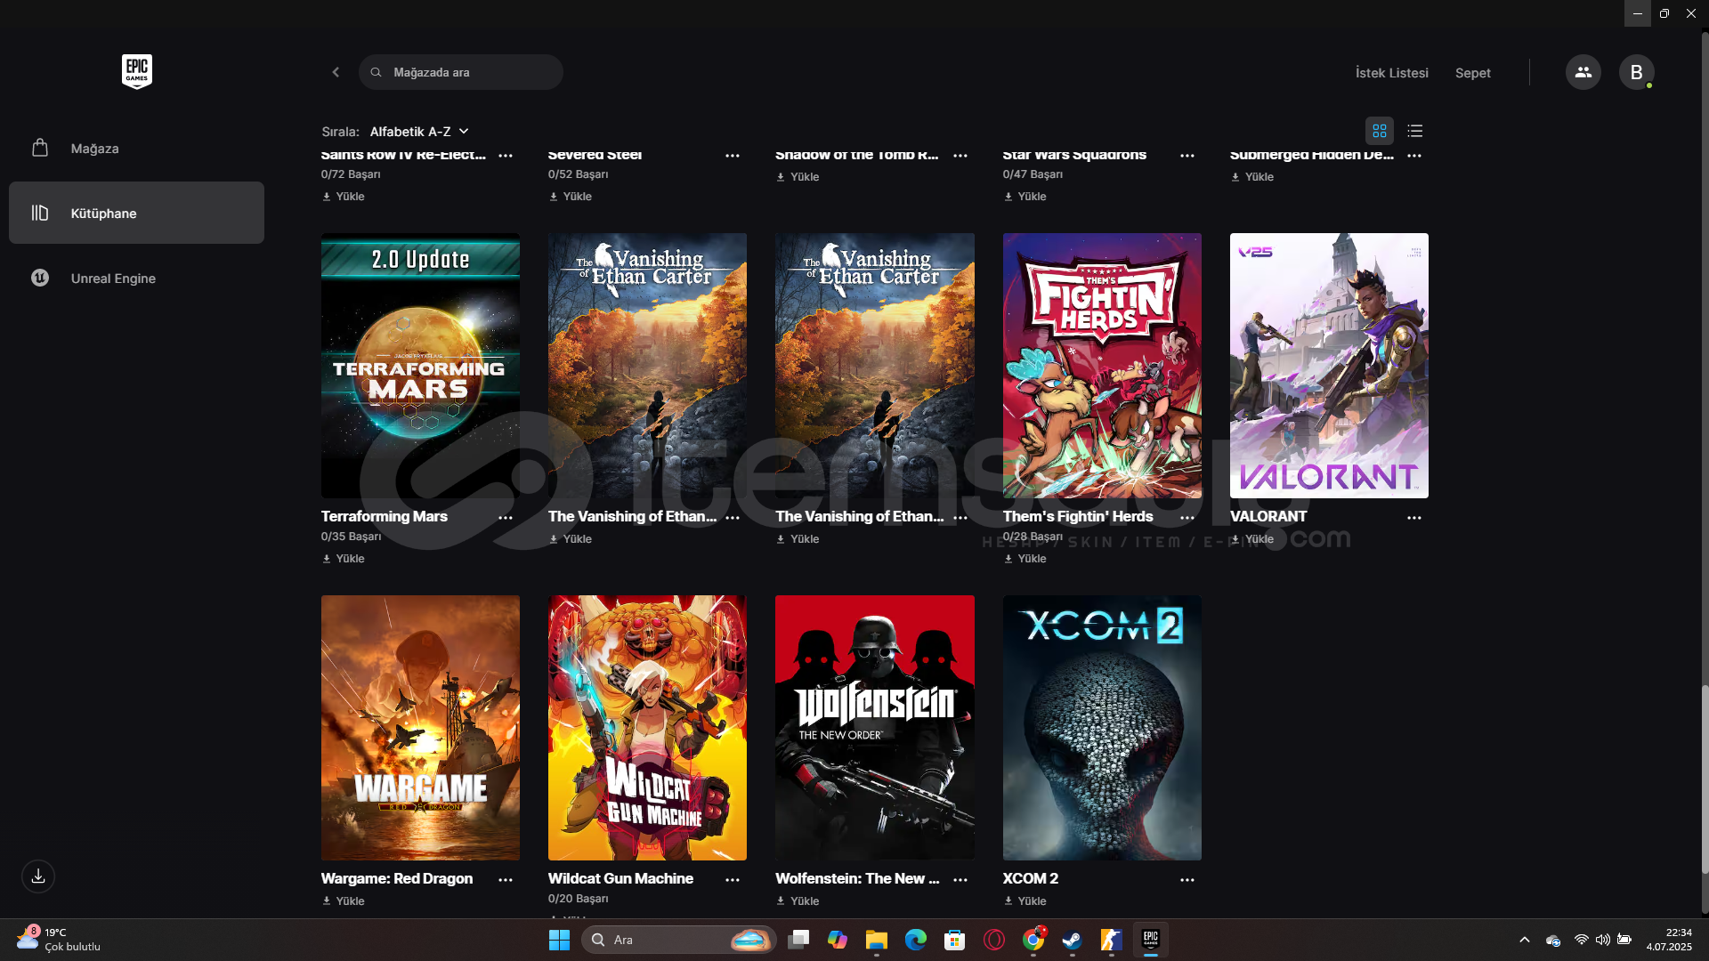Click the Epic Games logo
The height and width of the screenshot is (961, 1709).
(137, 72)
